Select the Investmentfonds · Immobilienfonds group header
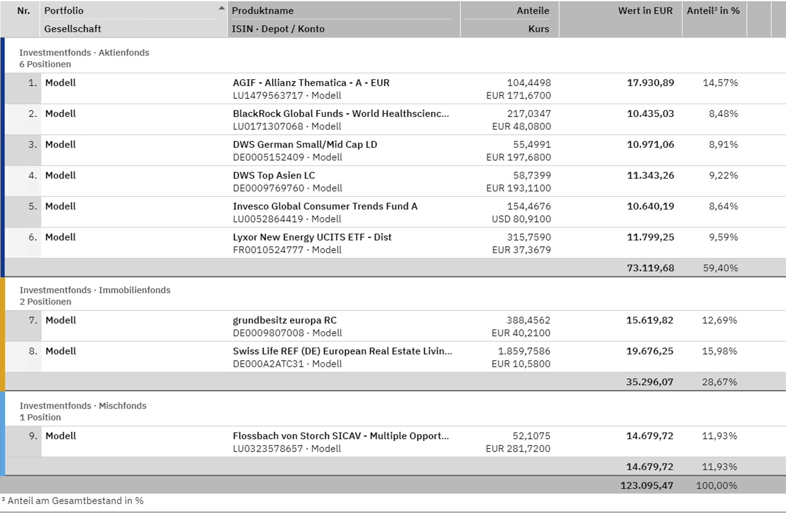Screen dimensions: 786x513 pyautogui.click(x=95, y=290)
